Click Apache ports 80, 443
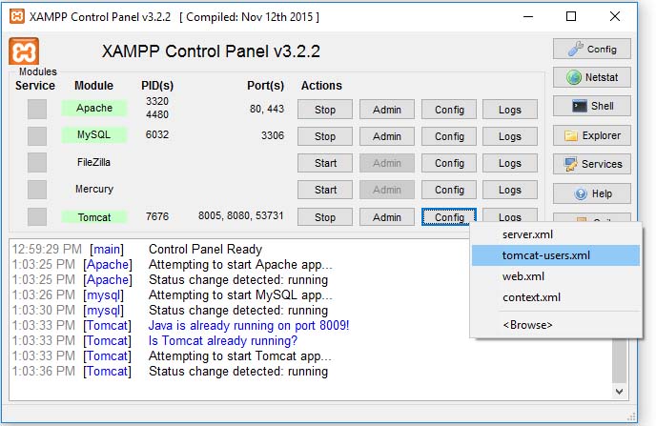The width and height of the screenshot is (656, 426). [x=267, y=109]
